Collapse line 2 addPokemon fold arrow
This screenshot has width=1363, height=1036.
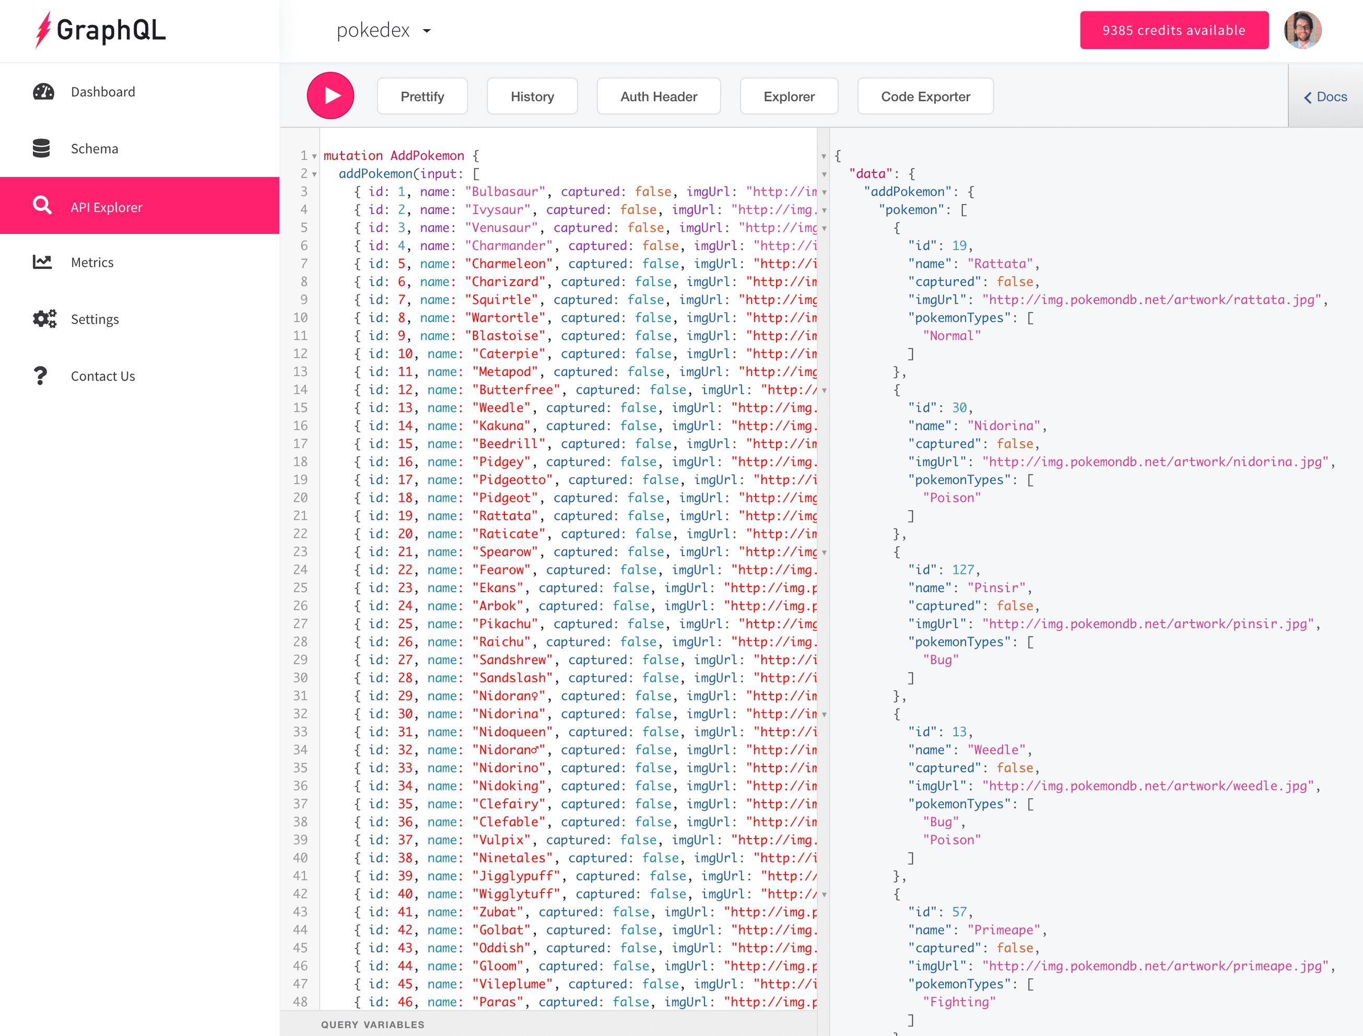(314, 174)
